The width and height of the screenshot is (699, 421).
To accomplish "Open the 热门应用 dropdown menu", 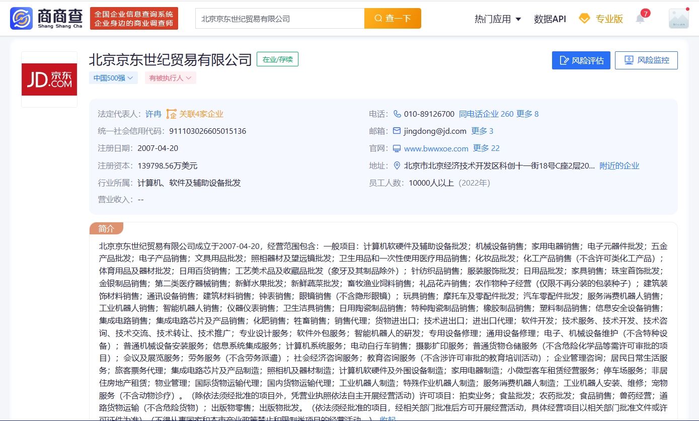I will [x=498, y=19].
